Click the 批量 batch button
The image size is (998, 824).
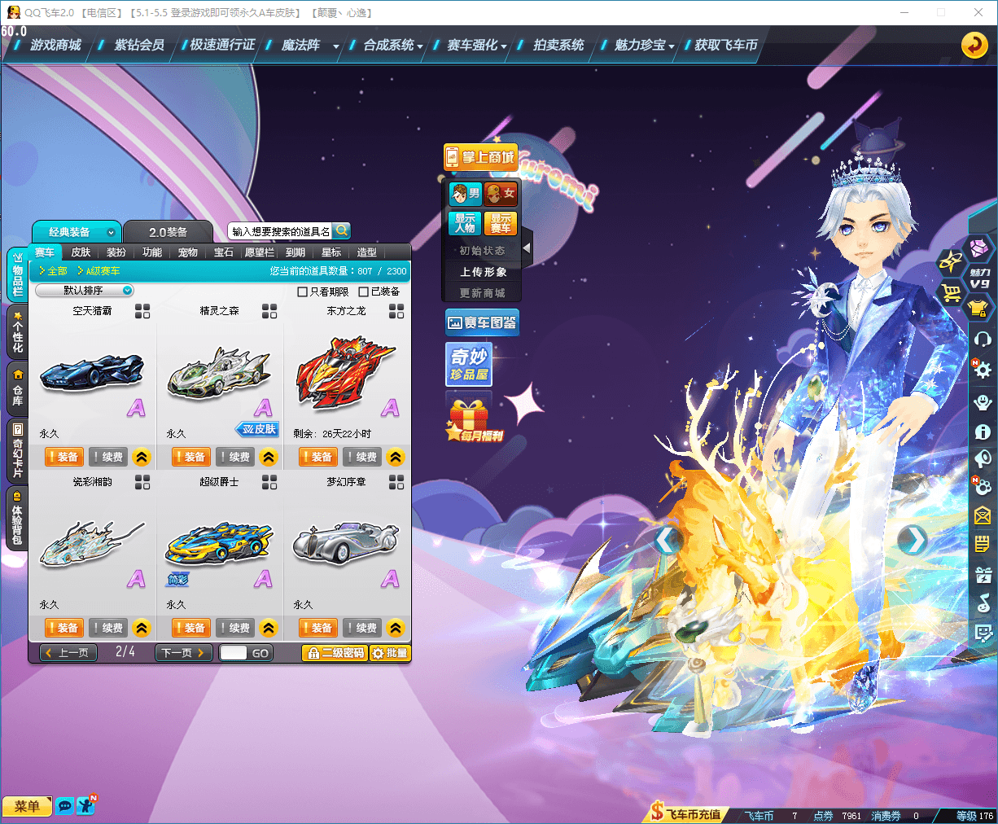tap(390, 653)
